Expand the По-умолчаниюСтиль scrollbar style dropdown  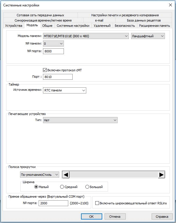tap(39, 175)
